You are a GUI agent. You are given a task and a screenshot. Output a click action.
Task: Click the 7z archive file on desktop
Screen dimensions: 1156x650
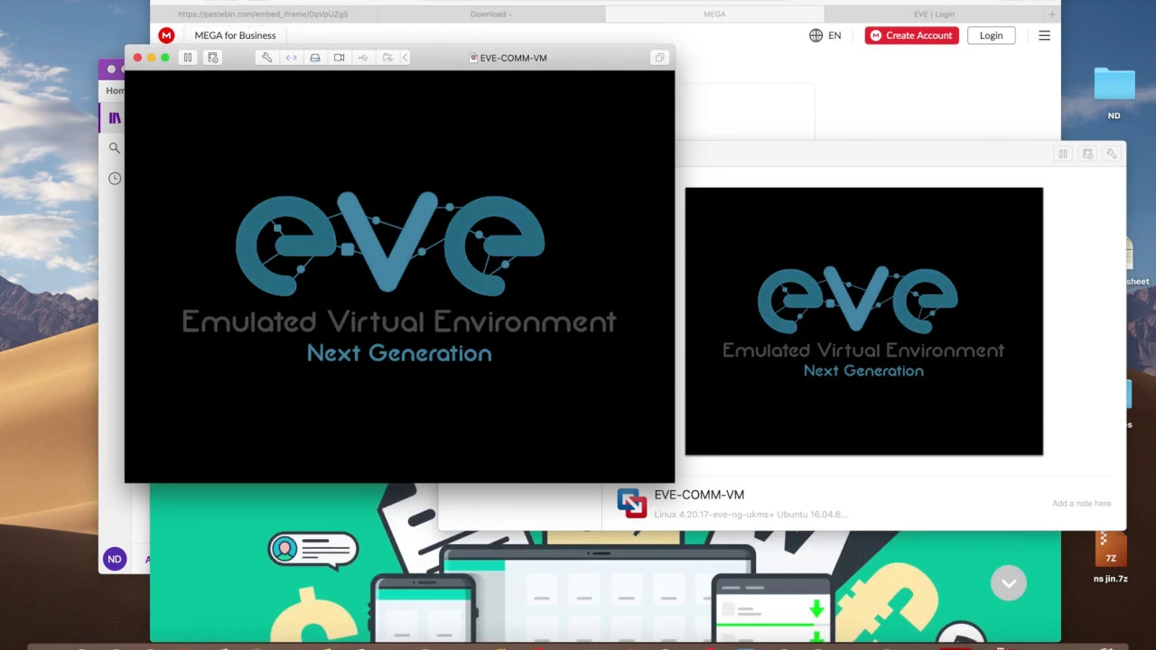tap(1111, 557)
